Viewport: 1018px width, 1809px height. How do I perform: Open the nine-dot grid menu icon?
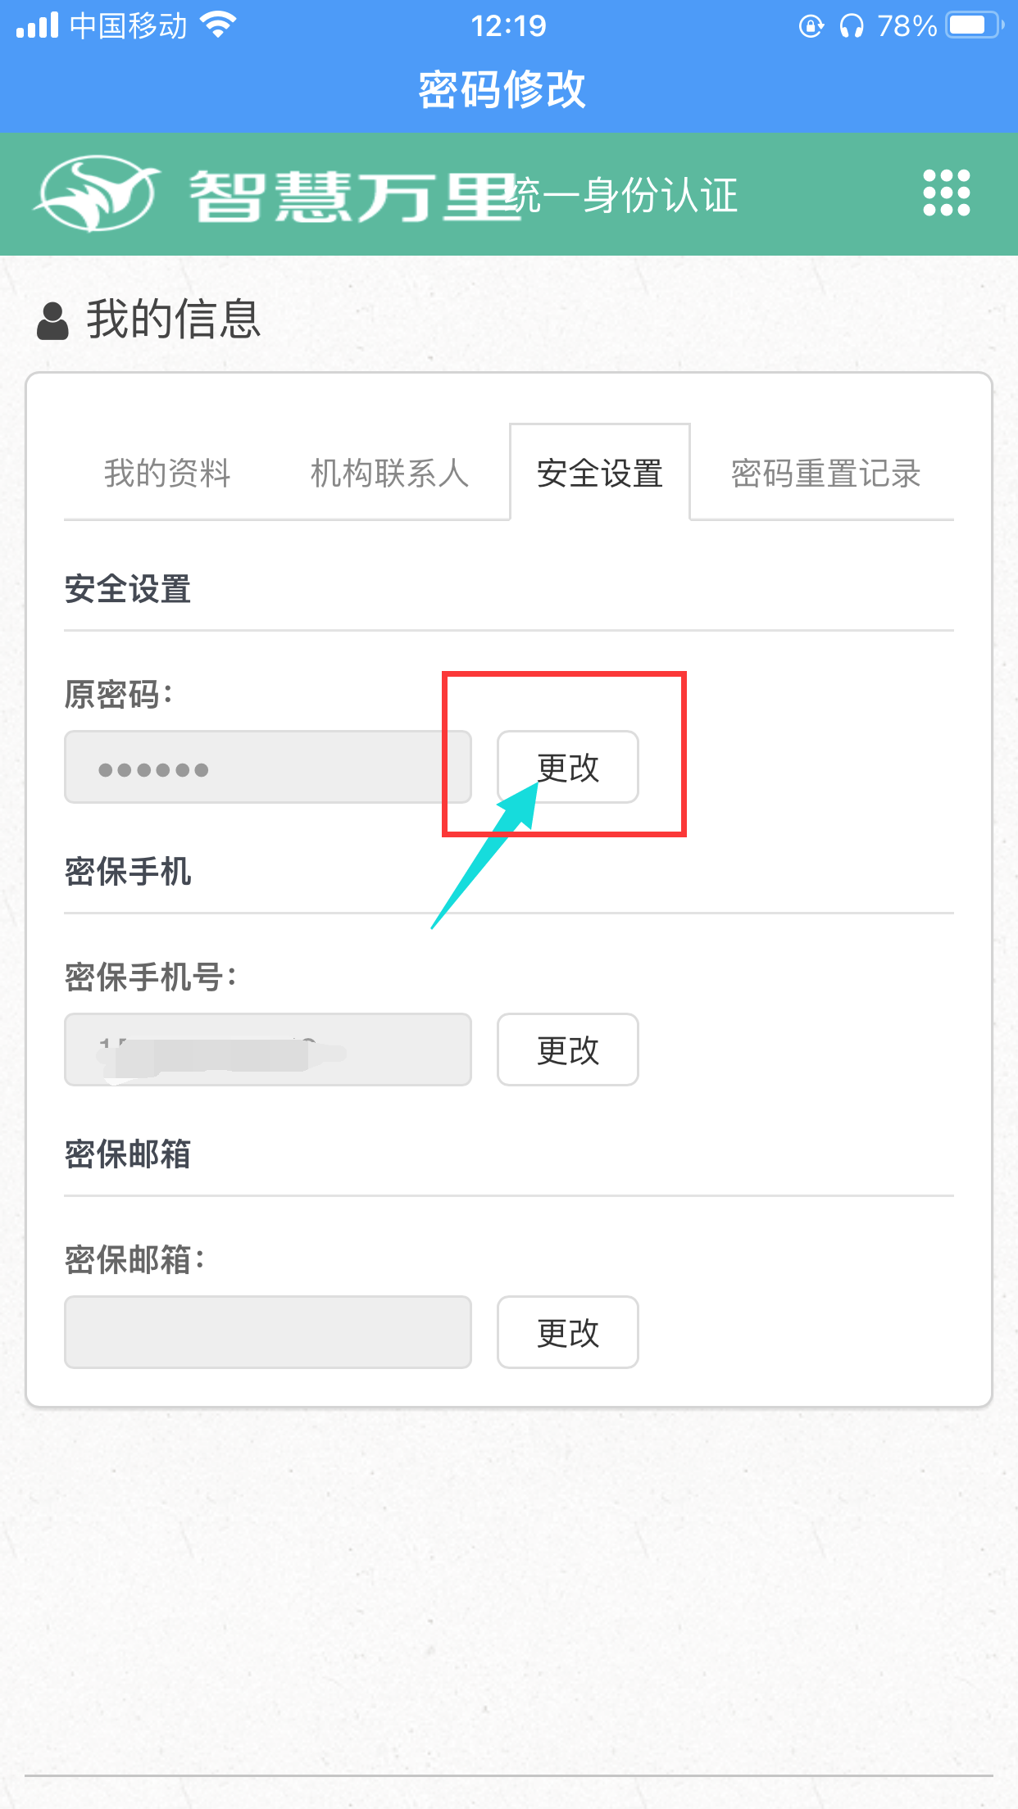point(946,193)
